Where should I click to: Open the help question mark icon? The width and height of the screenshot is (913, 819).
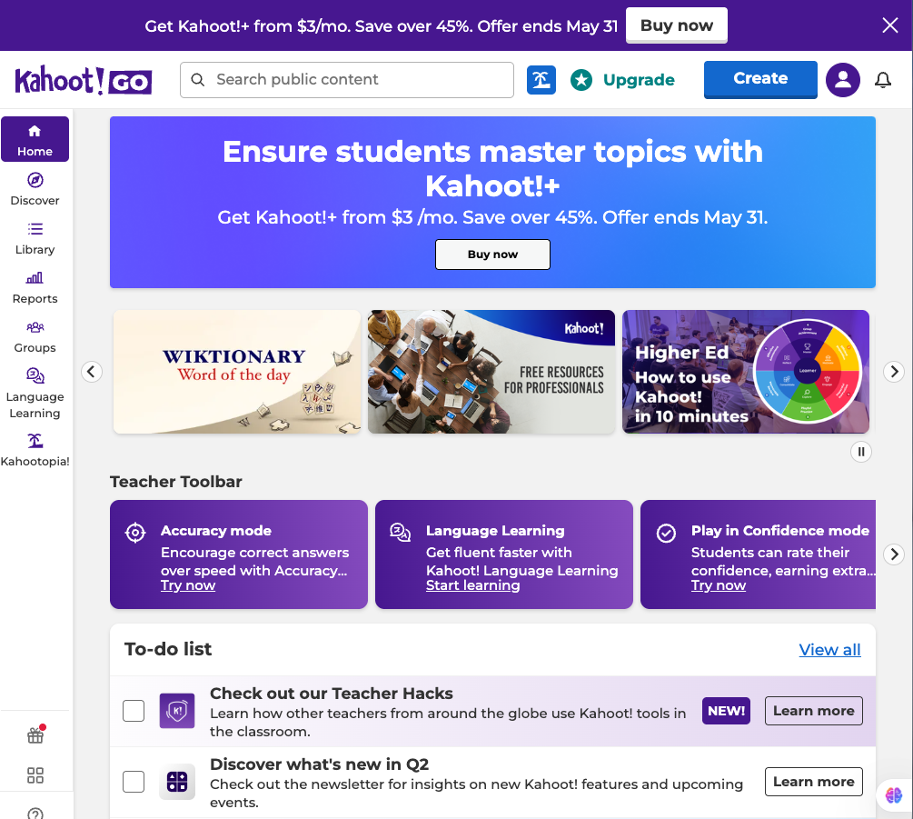pyautogui.click(x=35, y=814)
